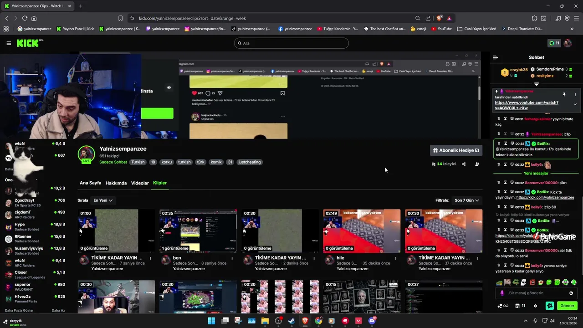This screenshot has height=328, width=583.
Task: Show hidden system tray icons
Action: [x=525, y=321]
